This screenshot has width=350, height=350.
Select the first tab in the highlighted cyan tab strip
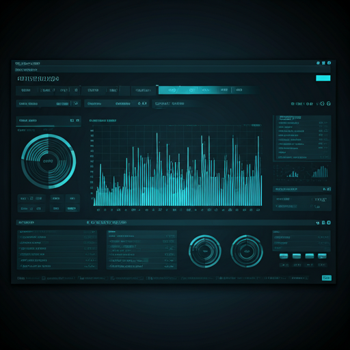172,90
